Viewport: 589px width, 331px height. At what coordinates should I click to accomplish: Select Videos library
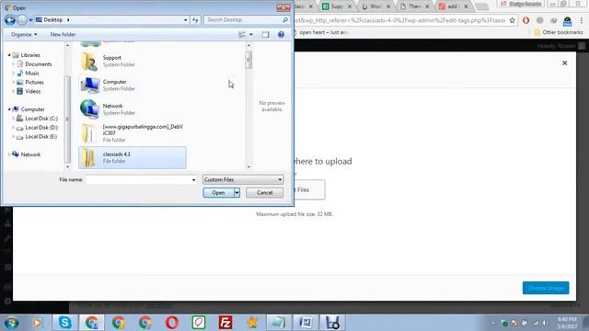point(33,91)
